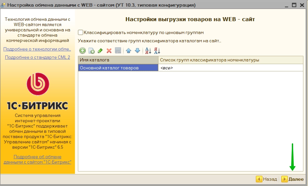Click the grayed finish-editing save icon
The height and width of the screenshot is (186, 308).
click(x=118, y=51)
